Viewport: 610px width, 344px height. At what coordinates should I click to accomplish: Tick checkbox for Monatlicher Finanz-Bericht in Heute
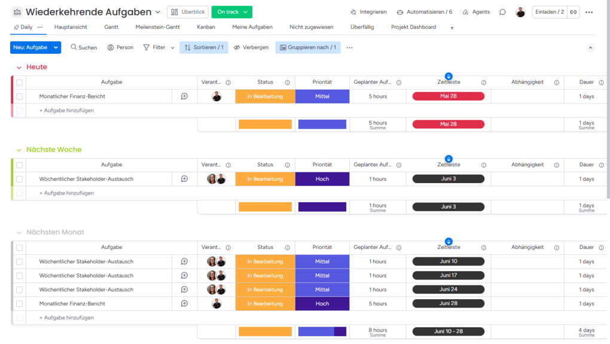(x=20, y=96)
